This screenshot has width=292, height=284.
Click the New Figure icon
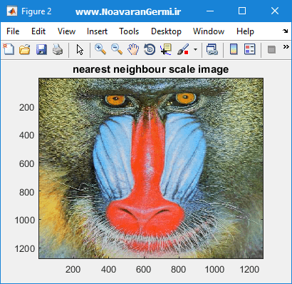(9, 49)
